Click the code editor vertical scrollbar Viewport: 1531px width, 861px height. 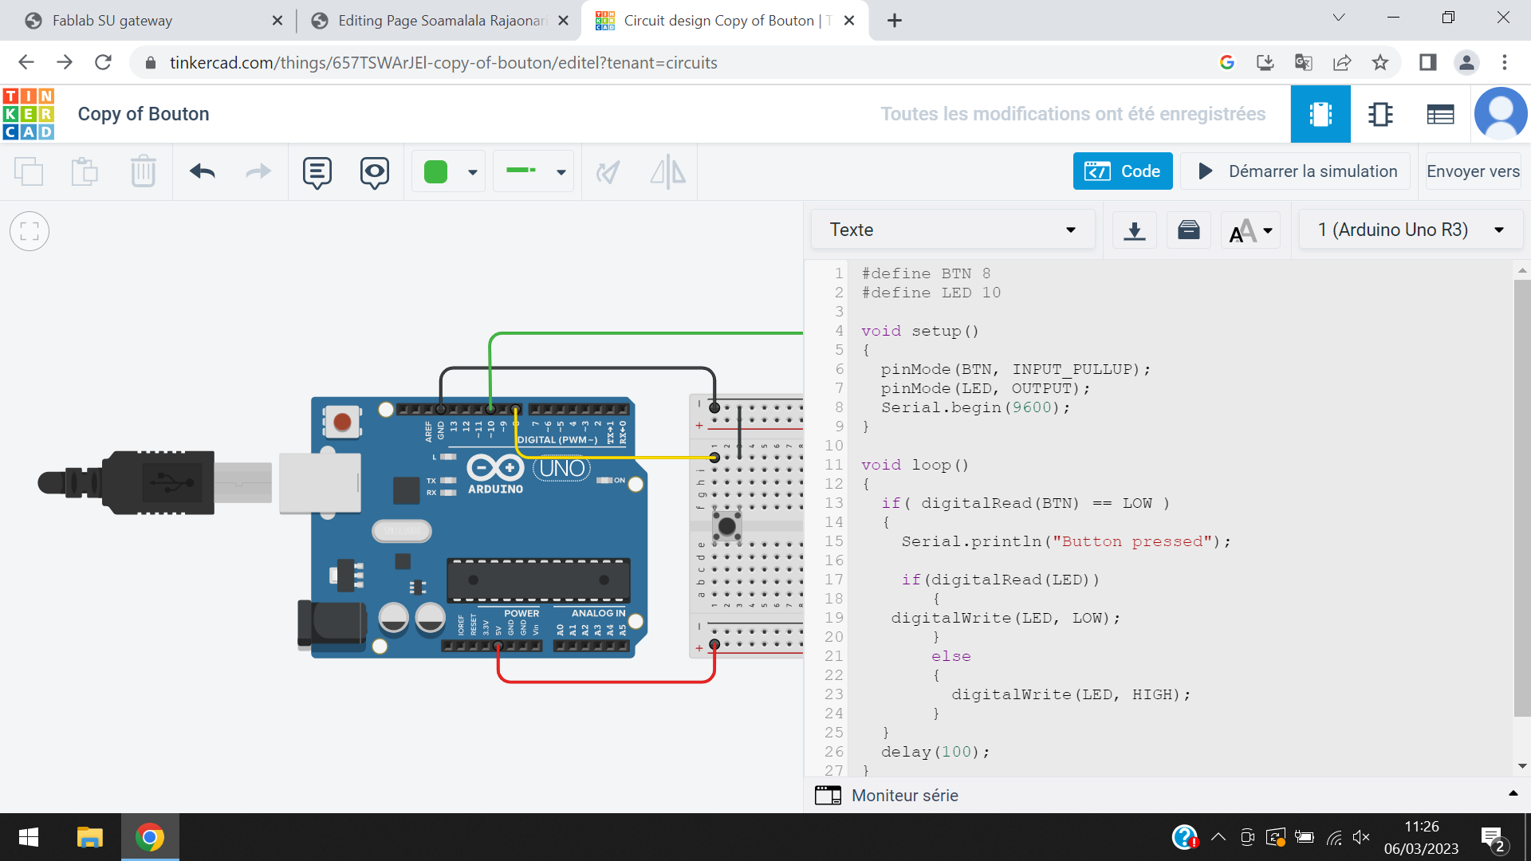[1522, 498]
